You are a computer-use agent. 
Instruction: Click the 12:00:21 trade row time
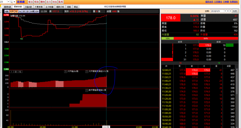166,70
